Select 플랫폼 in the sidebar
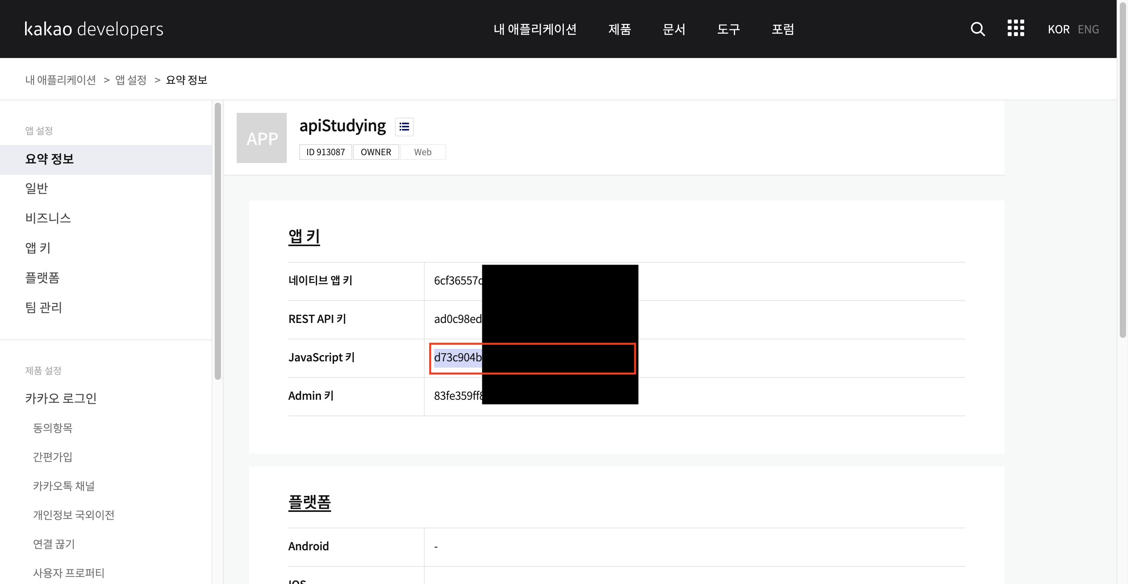Screen dimensions: 1128x584 42,278
